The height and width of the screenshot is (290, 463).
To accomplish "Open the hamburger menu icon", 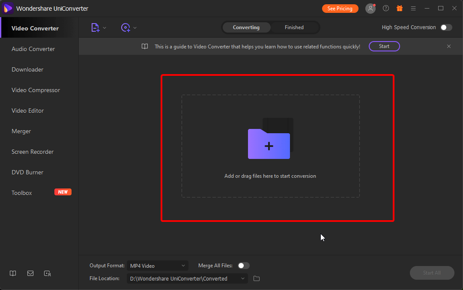I will [x=413, y=8].
